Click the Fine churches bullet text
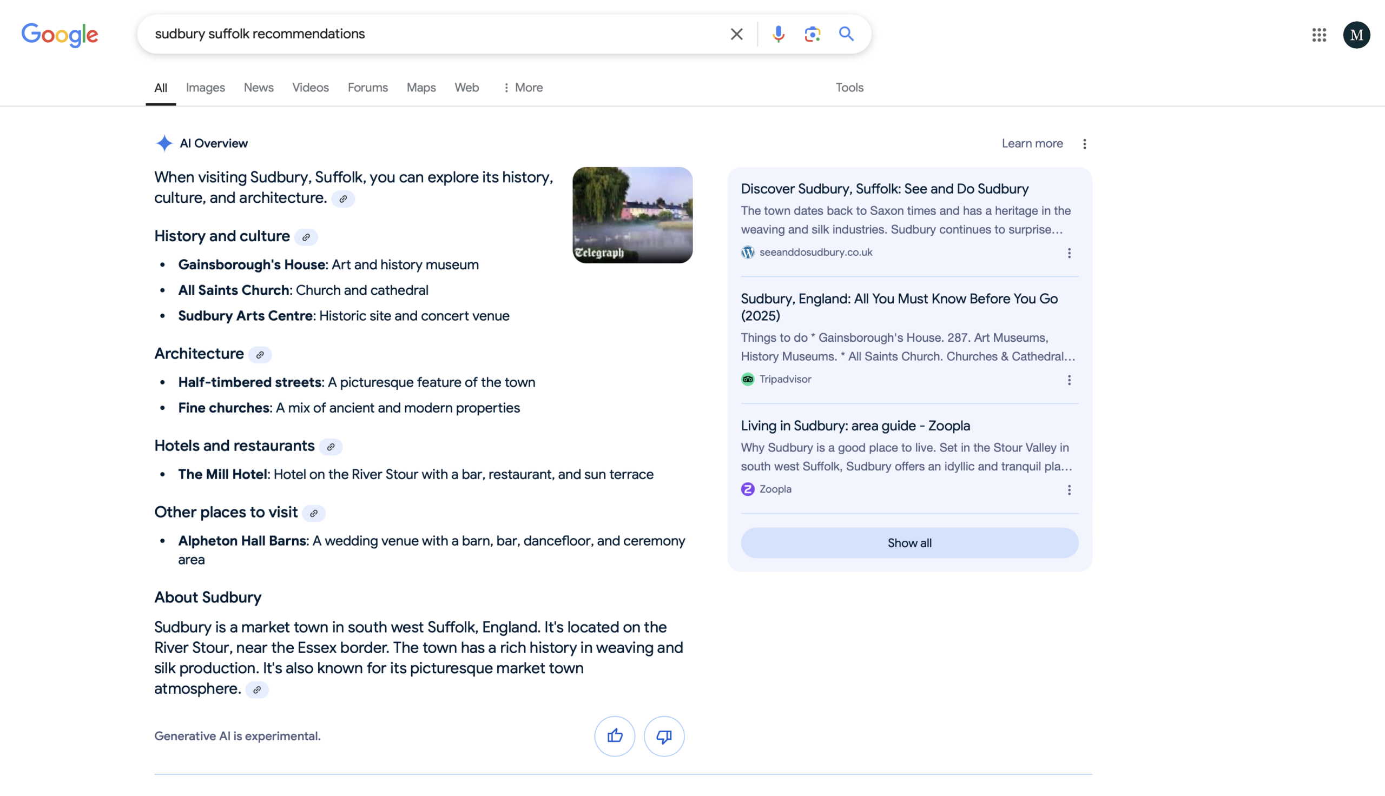This screenshot has width=1385, height=796. tap(349, 408)
